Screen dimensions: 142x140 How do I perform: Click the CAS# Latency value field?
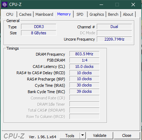coord(84,66)
